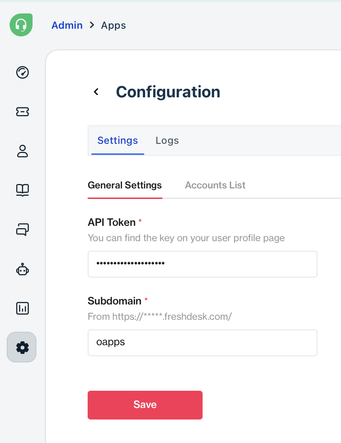Click the red Save button
This screenshot has width=341, height=443.
click(145, 405)
